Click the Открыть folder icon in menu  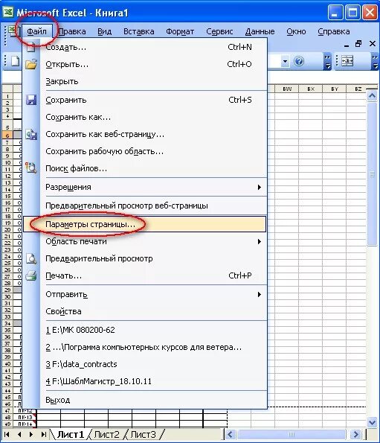pyautogui.click(x=31, y=65)
